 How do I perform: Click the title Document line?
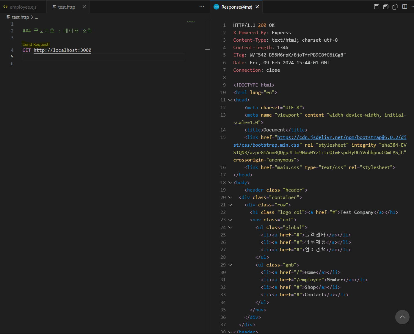[276, 130]
